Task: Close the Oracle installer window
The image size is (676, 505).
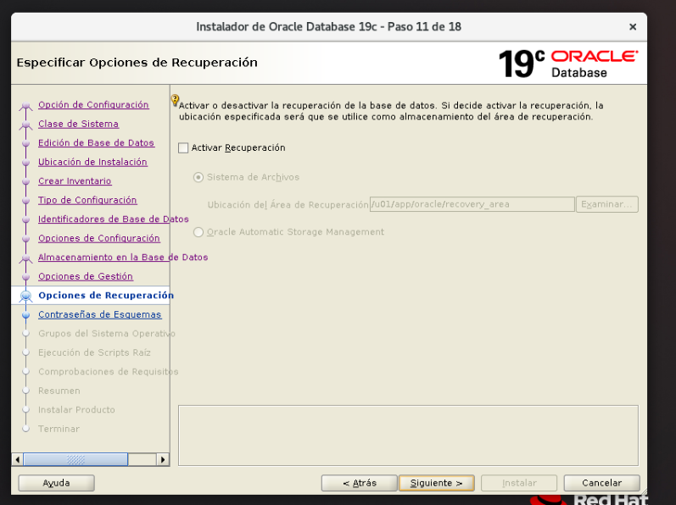Action: [633, 27]
